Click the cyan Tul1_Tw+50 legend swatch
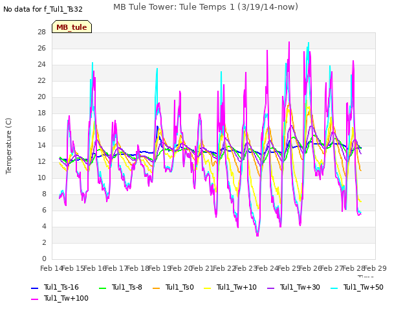This screenshot has height=311, width=414. (x=334, y=288)
